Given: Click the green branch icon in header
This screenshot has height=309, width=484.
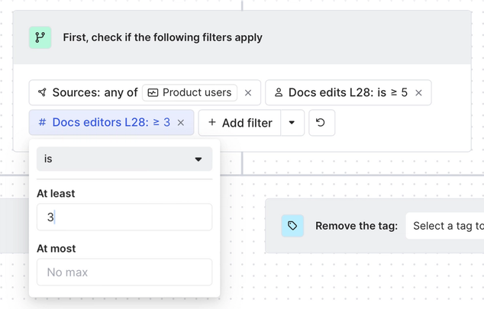Looking at the screenshot, I should click(40, 37).
